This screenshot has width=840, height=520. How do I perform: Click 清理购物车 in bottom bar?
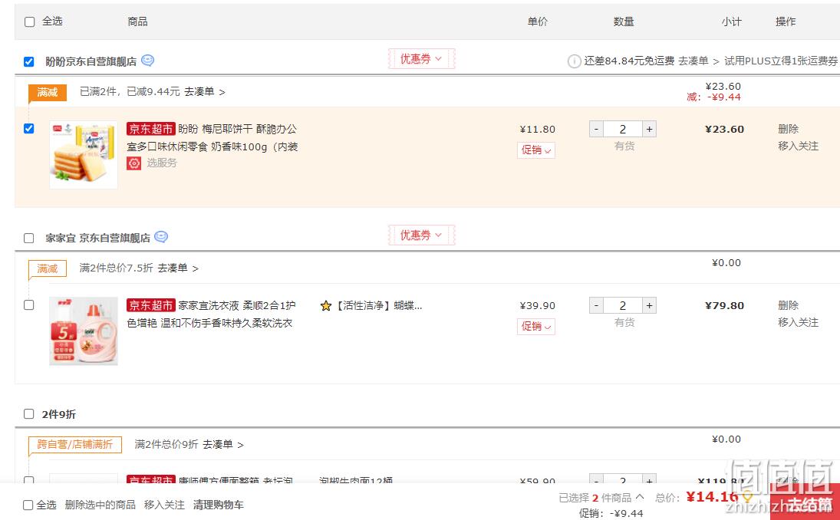218,505
